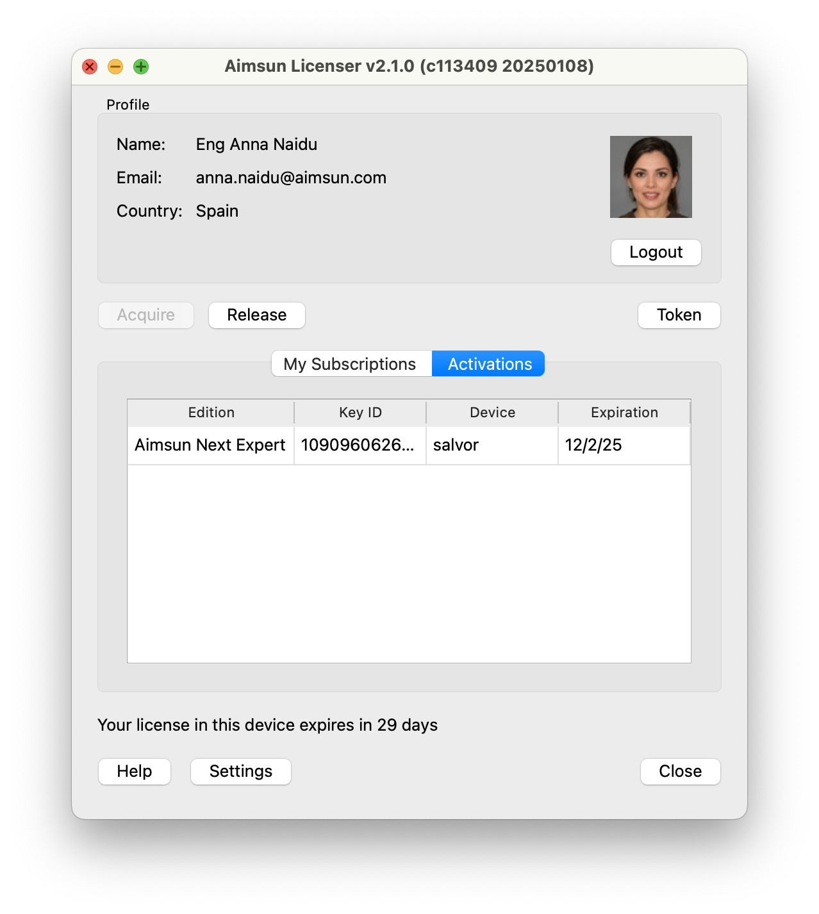Click the user profile photo

pyautogui.click(x=651, y=177)
